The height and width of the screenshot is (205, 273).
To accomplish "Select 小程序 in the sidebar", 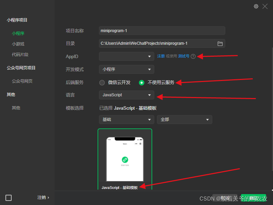I will click(18, 33).
